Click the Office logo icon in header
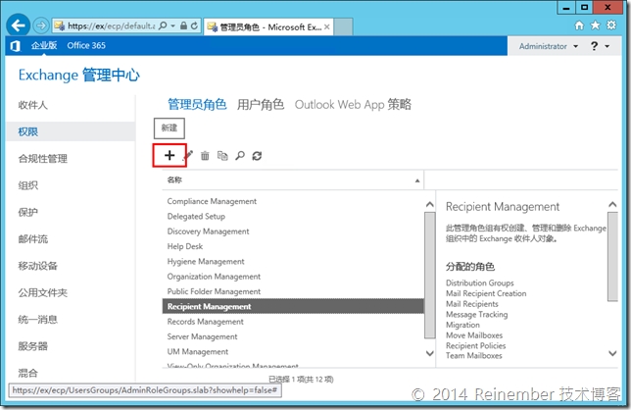 pyautogui.click(x=16, y=46)
